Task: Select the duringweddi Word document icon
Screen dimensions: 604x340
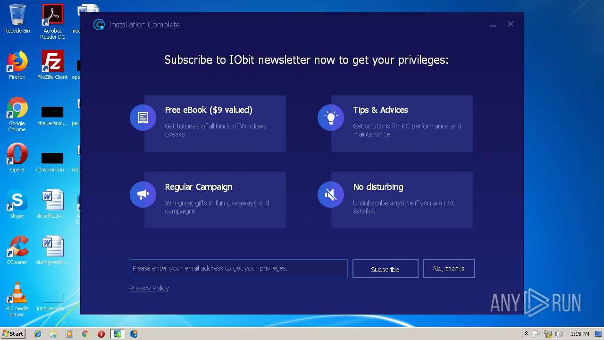Action: coord(52,250)
